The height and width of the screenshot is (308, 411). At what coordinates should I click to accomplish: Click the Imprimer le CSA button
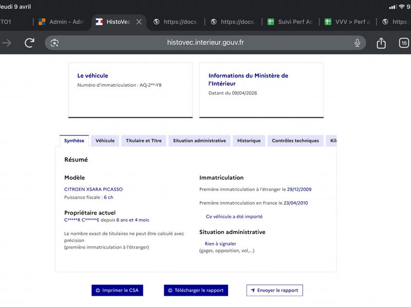(x=117, y=290)
